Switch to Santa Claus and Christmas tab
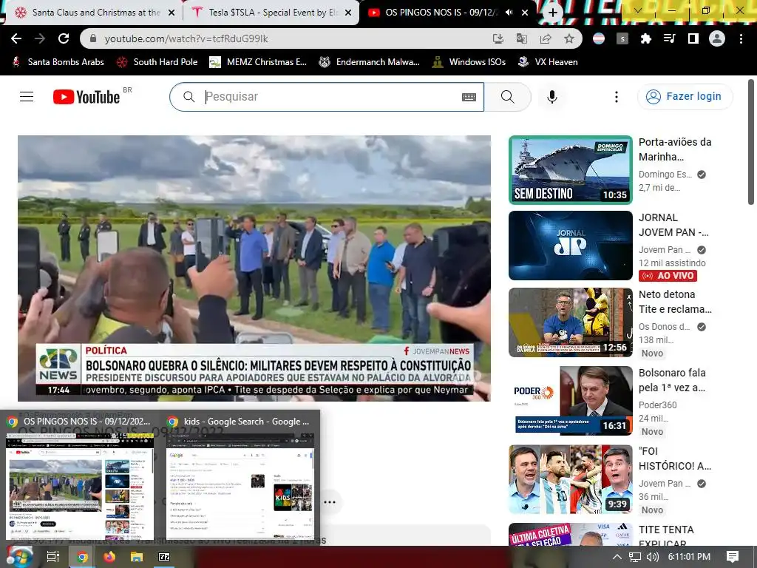Viewport: 757px width, 568px height. pos(95,13)
